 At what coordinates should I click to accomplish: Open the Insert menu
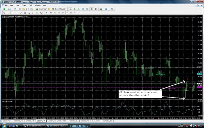[x=17, y=5]
